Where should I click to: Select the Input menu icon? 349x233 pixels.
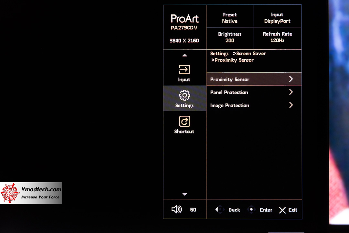[185, 69]
